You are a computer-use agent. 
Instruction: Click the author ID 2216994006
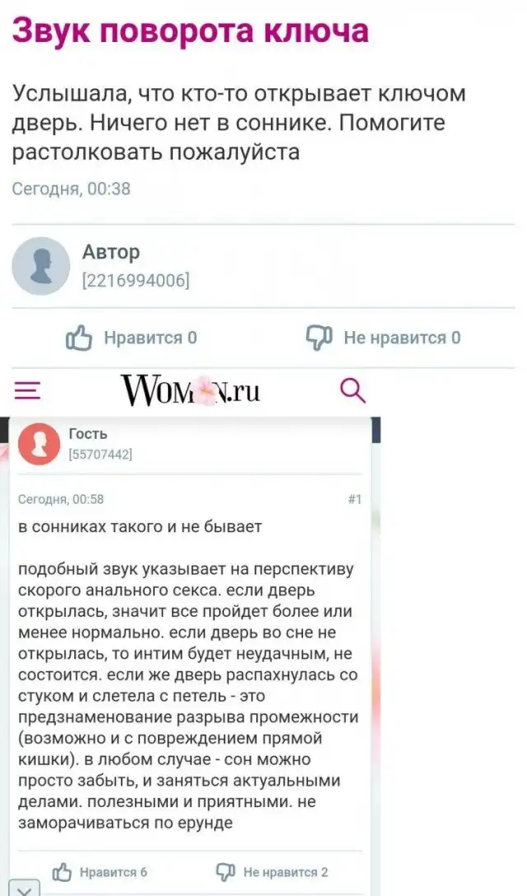click(x=136, y=281)
